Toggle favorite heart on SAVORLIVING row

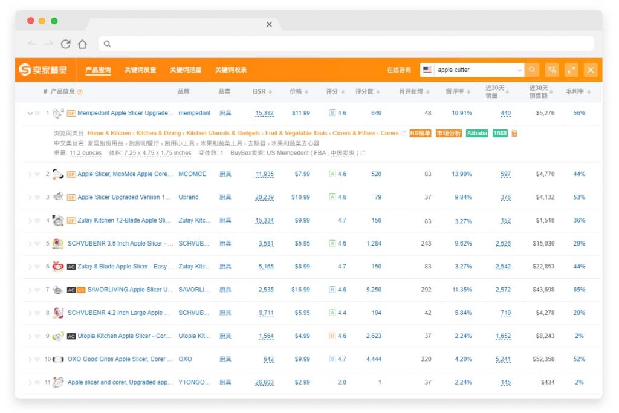pyautogui.click(x=37, y=290)
